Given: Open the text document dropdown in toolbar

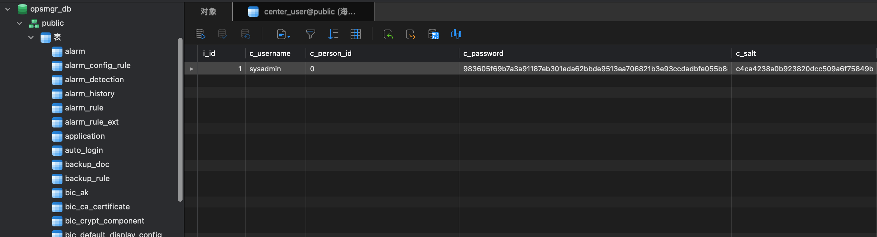Looking at the screenshot, I should pos(283,34).
